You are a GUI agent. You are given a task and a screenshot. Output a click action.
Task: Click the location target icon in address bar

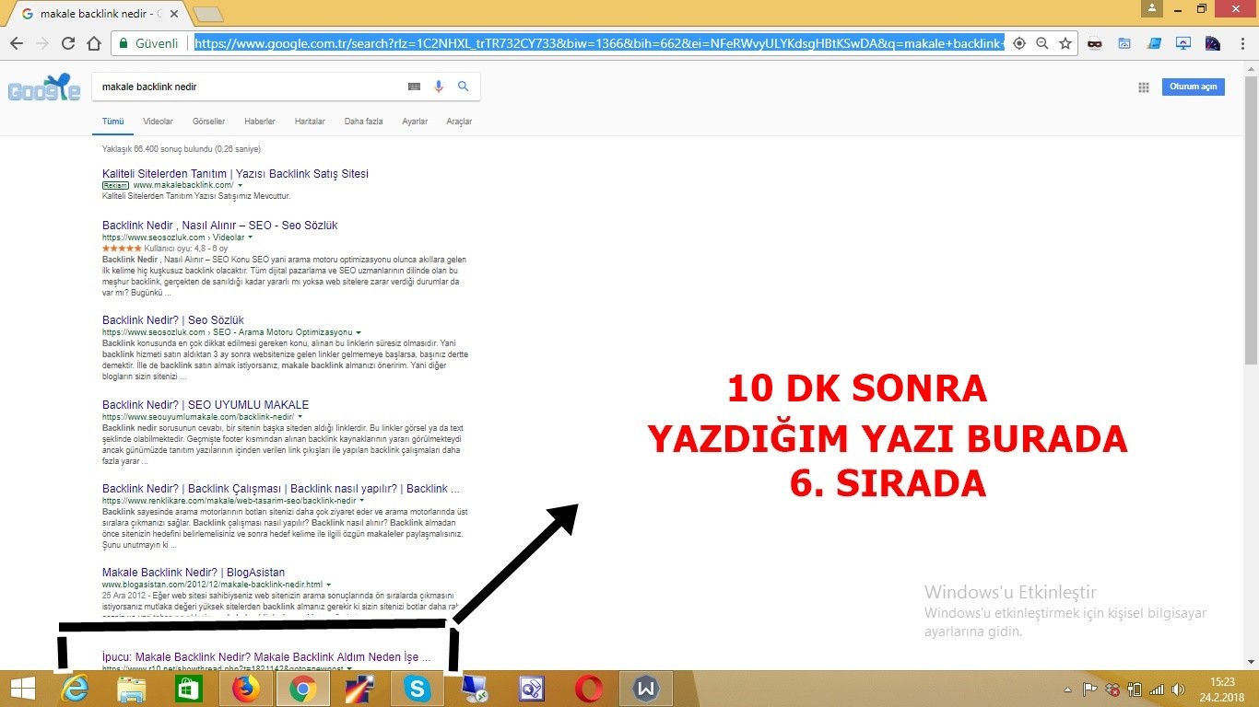(x=1018, y=43)
